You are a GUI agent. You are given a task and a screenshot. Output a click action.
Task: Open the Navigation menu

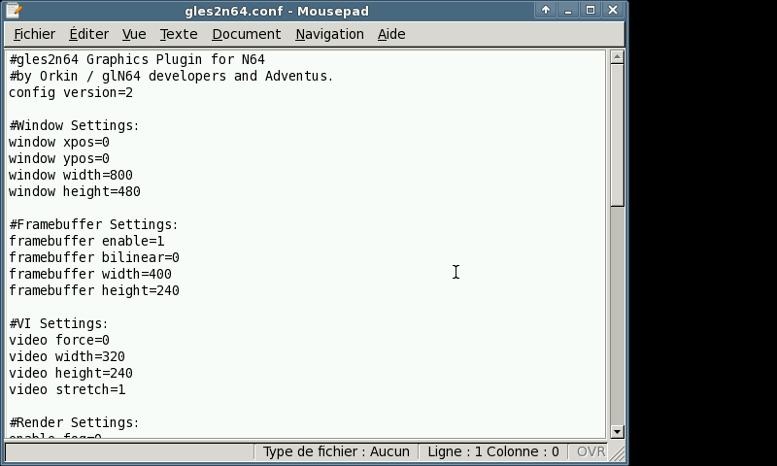329,34
